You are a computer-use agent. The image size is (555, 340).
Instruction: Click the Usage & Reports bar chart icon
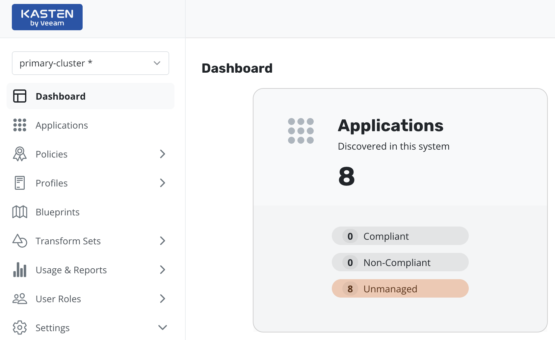coord(20,270)
